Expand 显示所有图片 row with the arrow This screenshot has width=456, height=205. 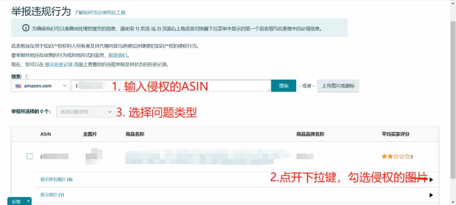pyautogui.click(x=431, y=180)
